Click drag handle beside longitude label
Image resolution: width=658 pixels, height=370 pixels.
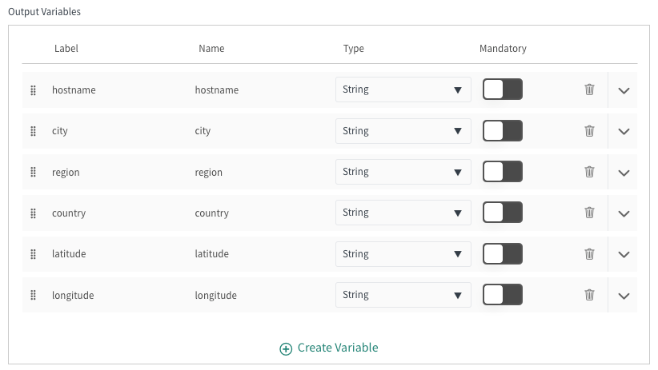pyautogui.click(x=34, y=296)
